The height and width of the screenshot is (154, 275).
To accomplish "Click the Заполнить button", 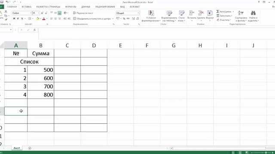I will click(x=224, y=16).
